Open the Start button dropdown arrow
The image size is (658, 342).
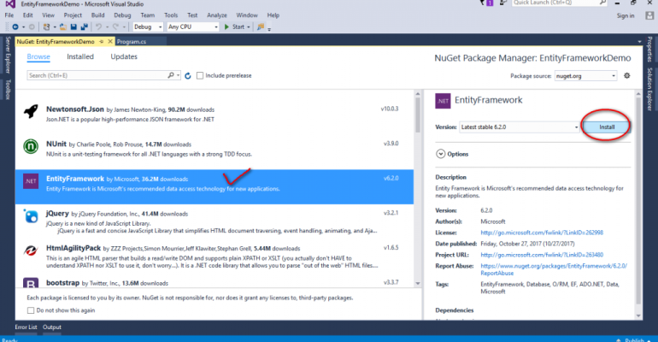249,27
